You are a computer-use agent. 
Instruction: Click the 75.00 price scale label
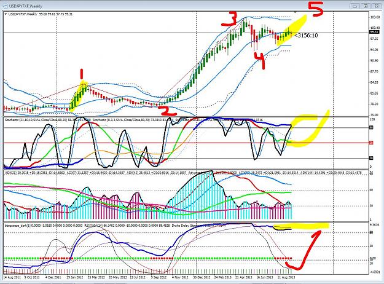coord(374,115)
